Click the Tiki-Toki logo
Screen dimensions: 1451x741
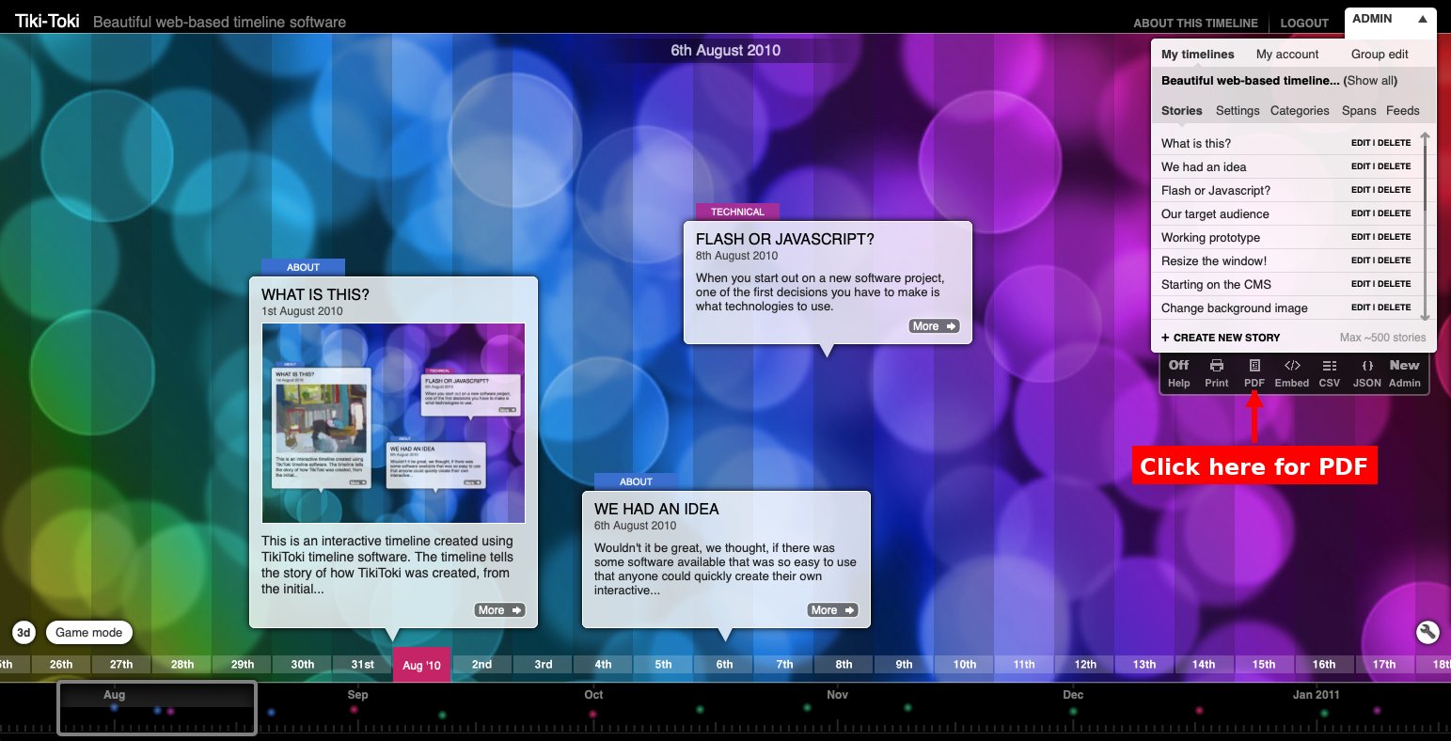point(47,21)
